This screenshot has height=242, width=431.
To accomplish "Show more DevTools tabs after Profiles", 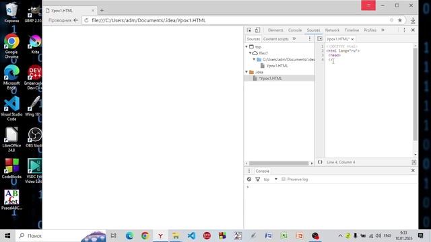I will pyautogui.click(x=383, y=30).
